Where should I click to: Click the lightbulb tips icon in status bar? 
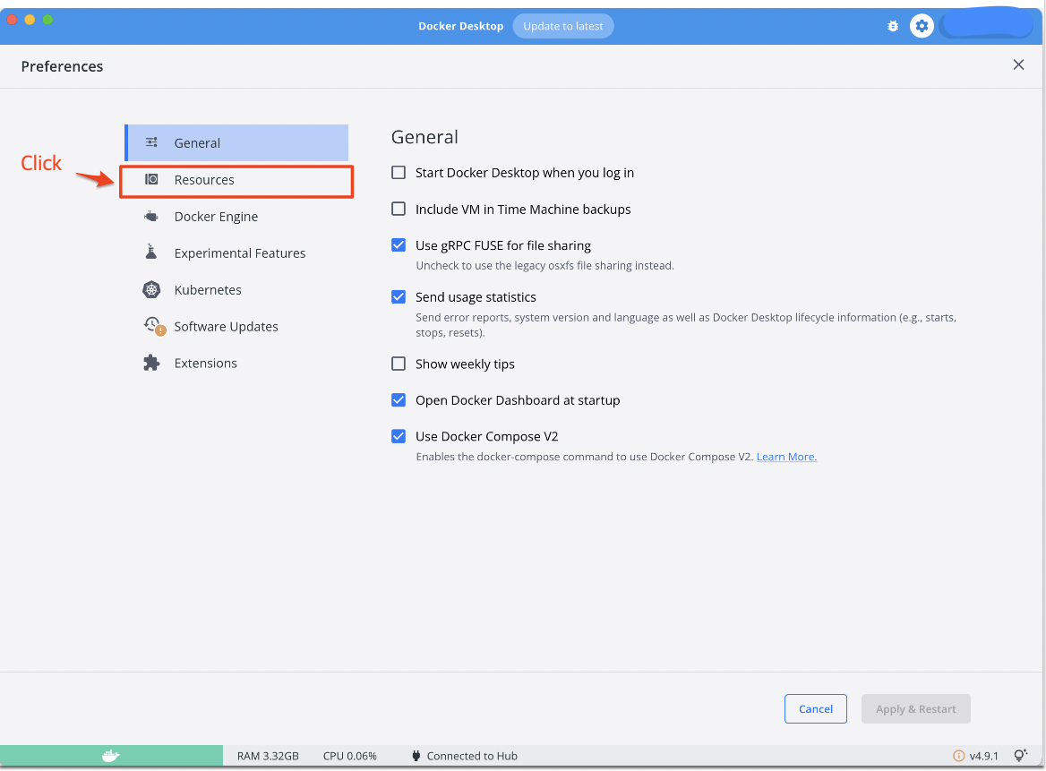(x=1020, y=756)
